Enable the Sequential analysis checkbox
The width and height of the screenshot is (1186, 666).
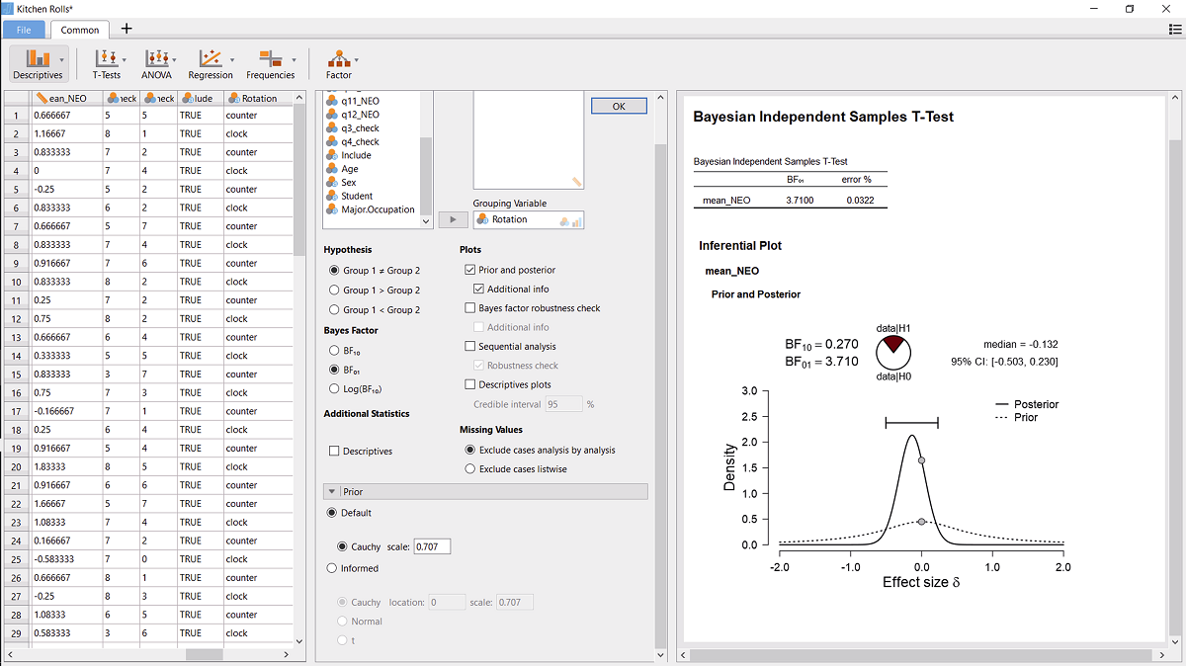(x=470, y=347)
